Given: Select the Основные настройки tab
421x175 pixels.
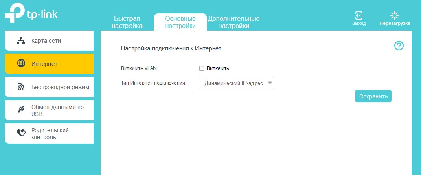Looking at the screenshot, I should coord(180,22).
